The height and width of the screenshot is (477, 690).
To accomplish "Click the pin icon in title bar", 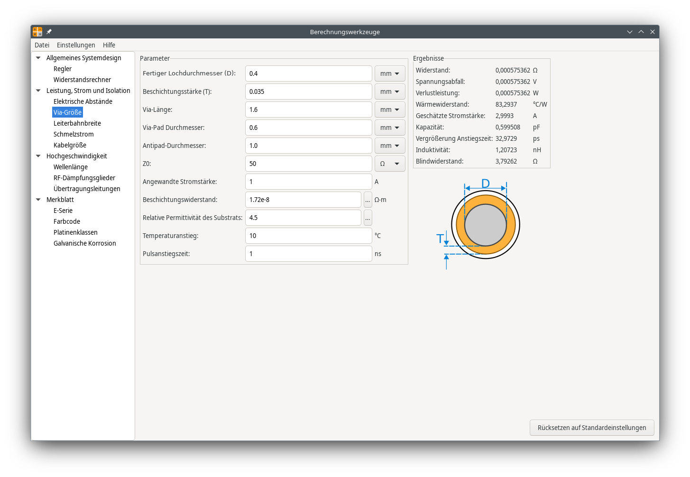I will 49,32.
